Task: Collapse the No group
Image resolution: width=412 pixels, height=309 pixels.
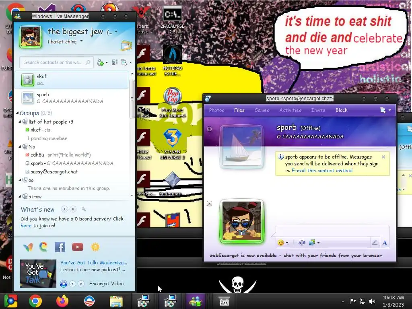Action: 20,146
